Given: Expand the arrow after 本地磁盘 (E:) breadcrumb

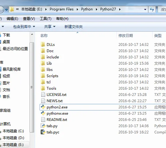Looking at the screenshot, I should click(x=46, y=10).
